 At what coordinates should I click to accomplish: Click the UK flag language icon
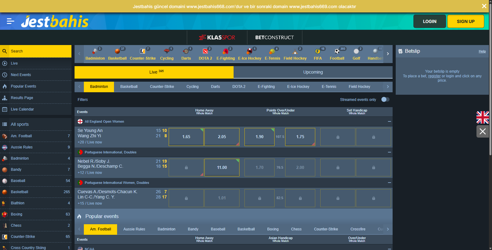click(482, 117)
